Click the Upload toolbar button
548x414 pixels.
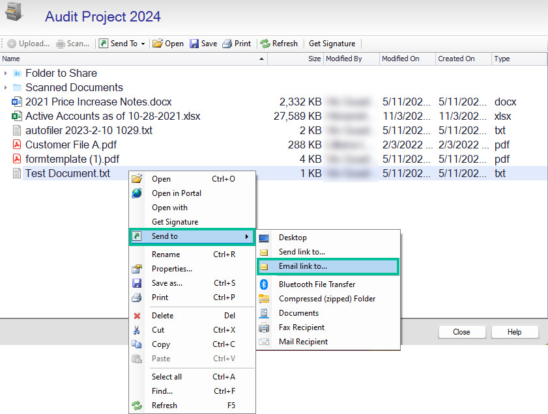pyautogui.click(x=28, y=44)
